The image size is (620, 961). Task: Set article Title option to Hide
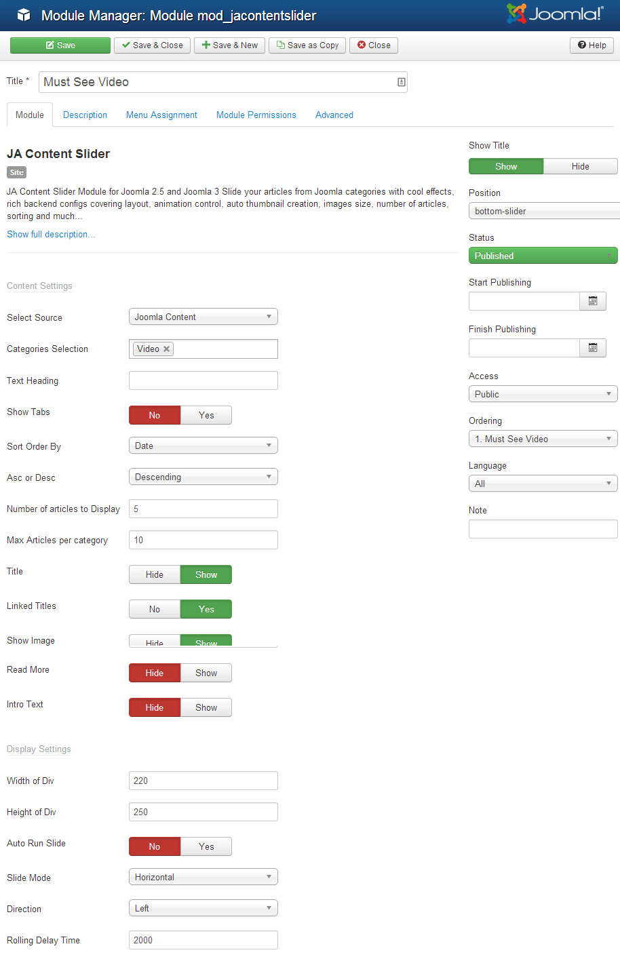(155, 574)
